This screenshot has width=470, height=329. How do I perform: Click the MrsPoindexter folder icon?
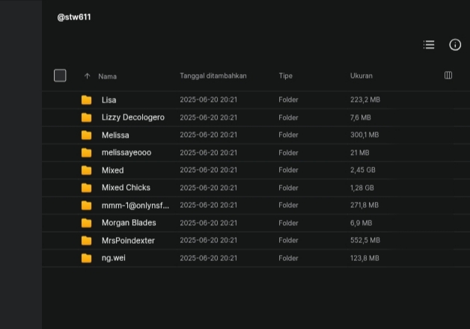click(86, 240)
